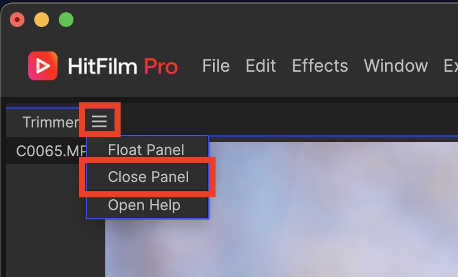Open the Trimmer panel hamburger menu
458x277 pixels.
coord(99,121)
